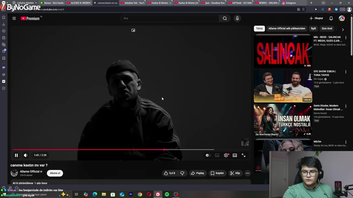Like the video with 5,4 B likes
The image size is (353, 198).
point(169,173)
